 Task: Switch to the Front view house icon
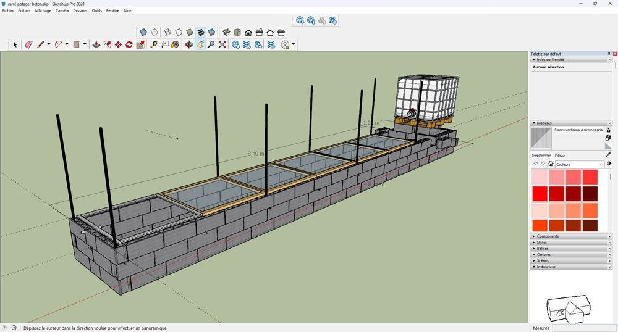pos(248,32)
